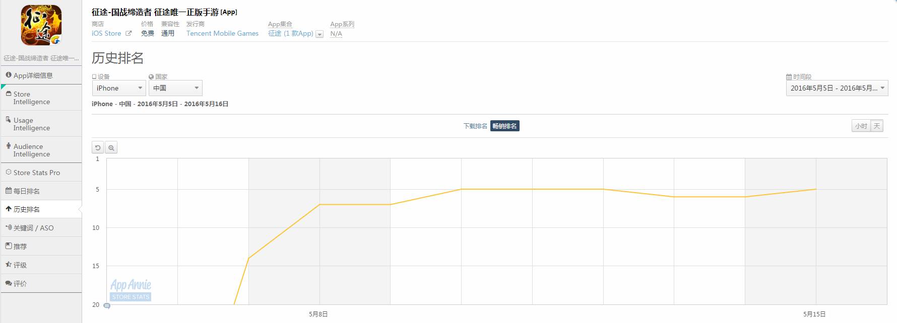The image size is (897, 323).
Task: Expand the date range picker dropdown
Action: click(837, 88)
